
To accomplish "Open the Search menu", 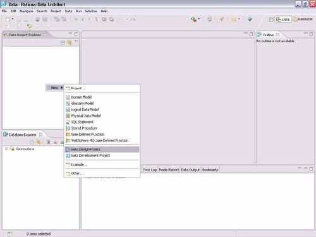I will [42, 11].
